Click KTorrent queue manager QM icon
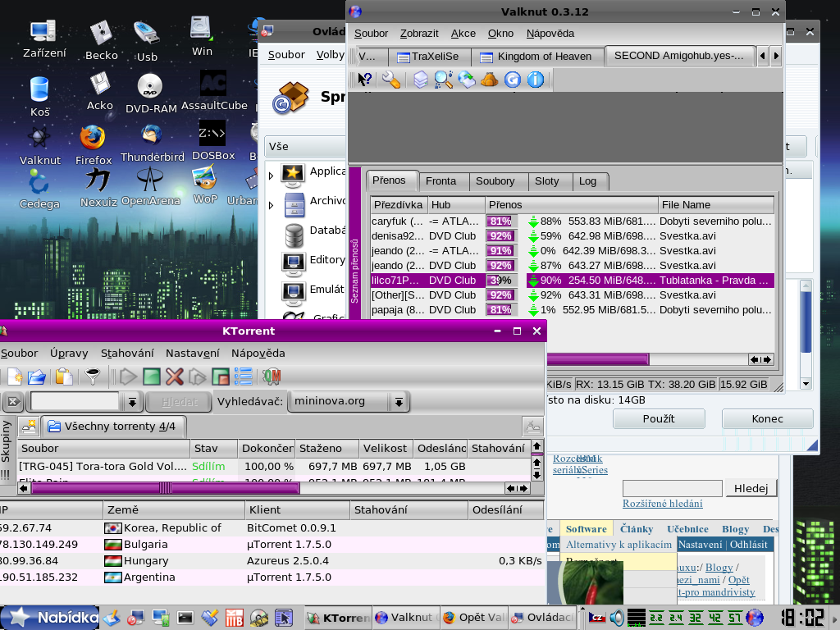 coord(272,377)
